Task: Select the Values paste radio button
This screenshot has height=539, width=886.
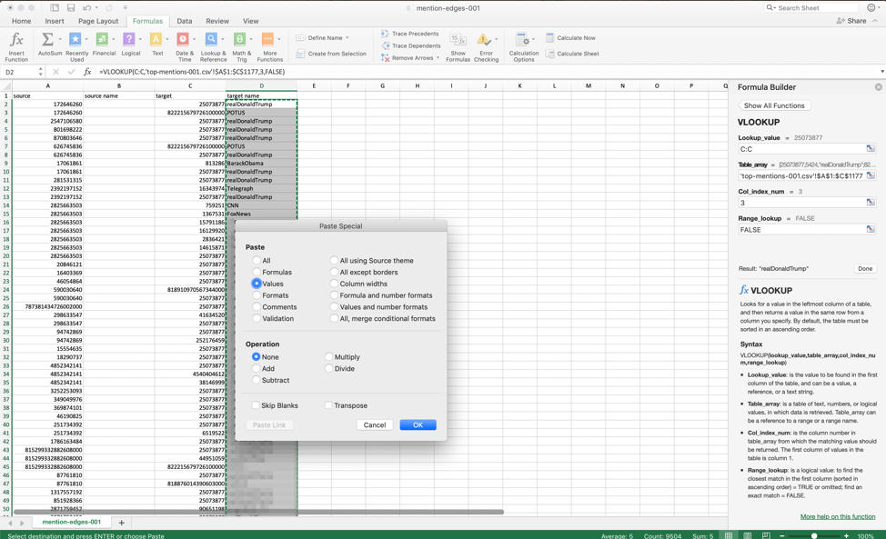Action: [x=257, y=283]
